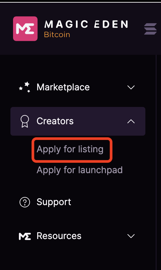Open the Resources menu item

tap(59, 236)
